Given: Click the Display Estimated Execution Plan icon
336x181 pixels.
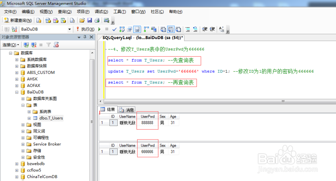Looking at the screenshot, I should (x=122, y=29).
